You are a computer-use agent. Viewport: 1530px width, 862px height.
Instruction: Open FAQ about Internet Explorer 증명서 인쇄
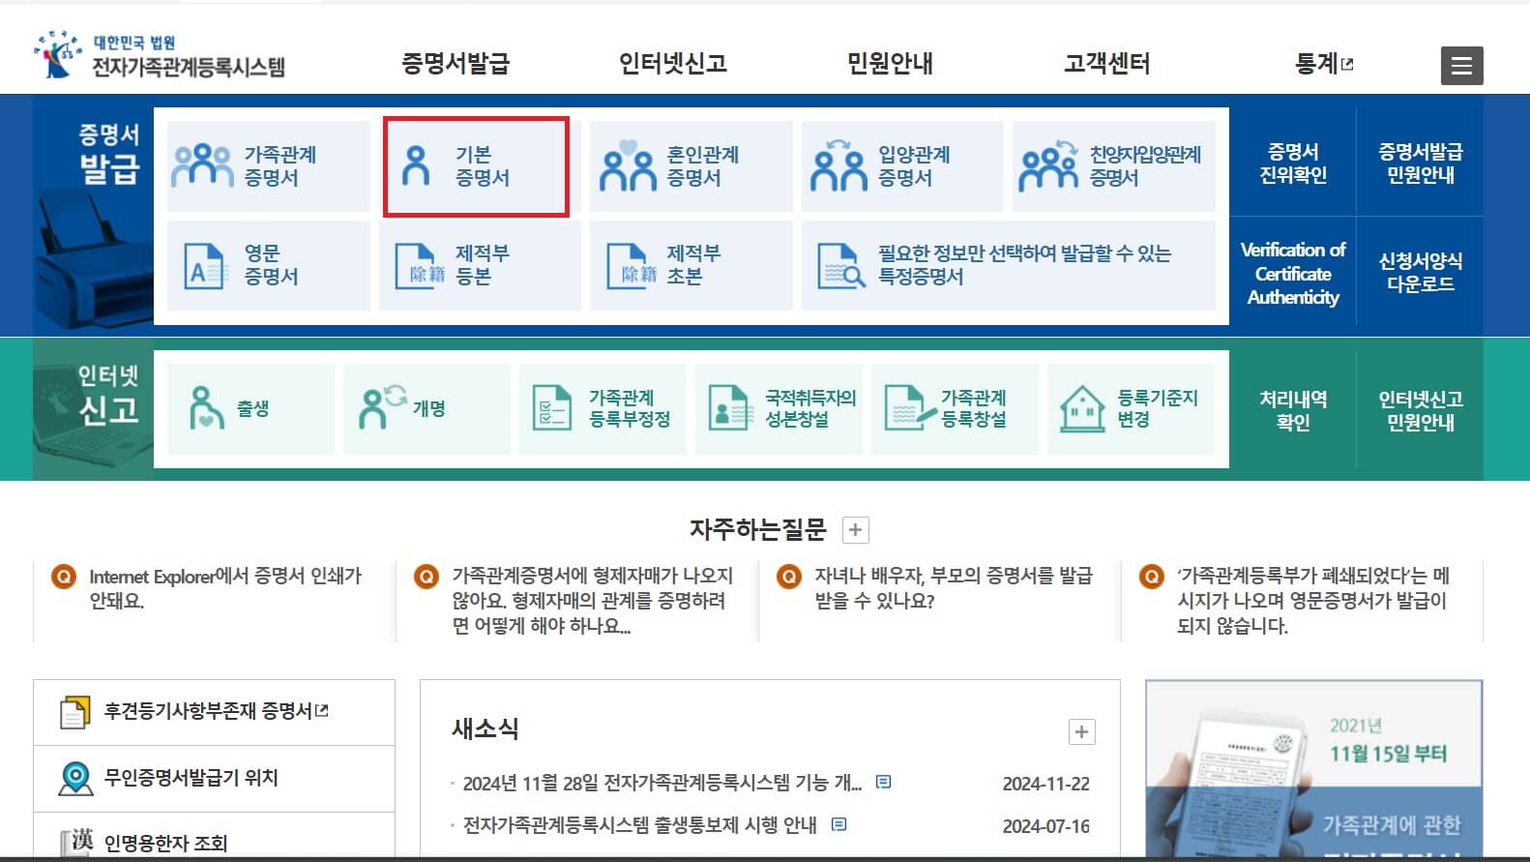[x=225, y=588]
